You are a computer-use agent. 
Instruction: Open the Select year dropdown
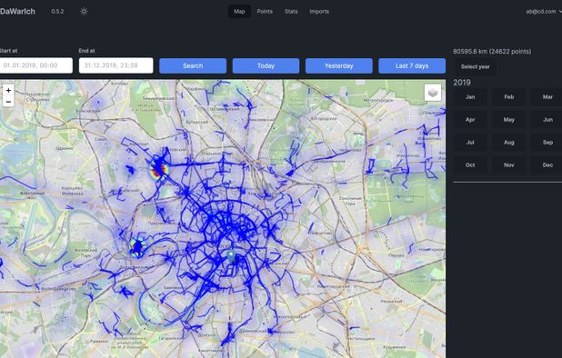coord(476,66)
